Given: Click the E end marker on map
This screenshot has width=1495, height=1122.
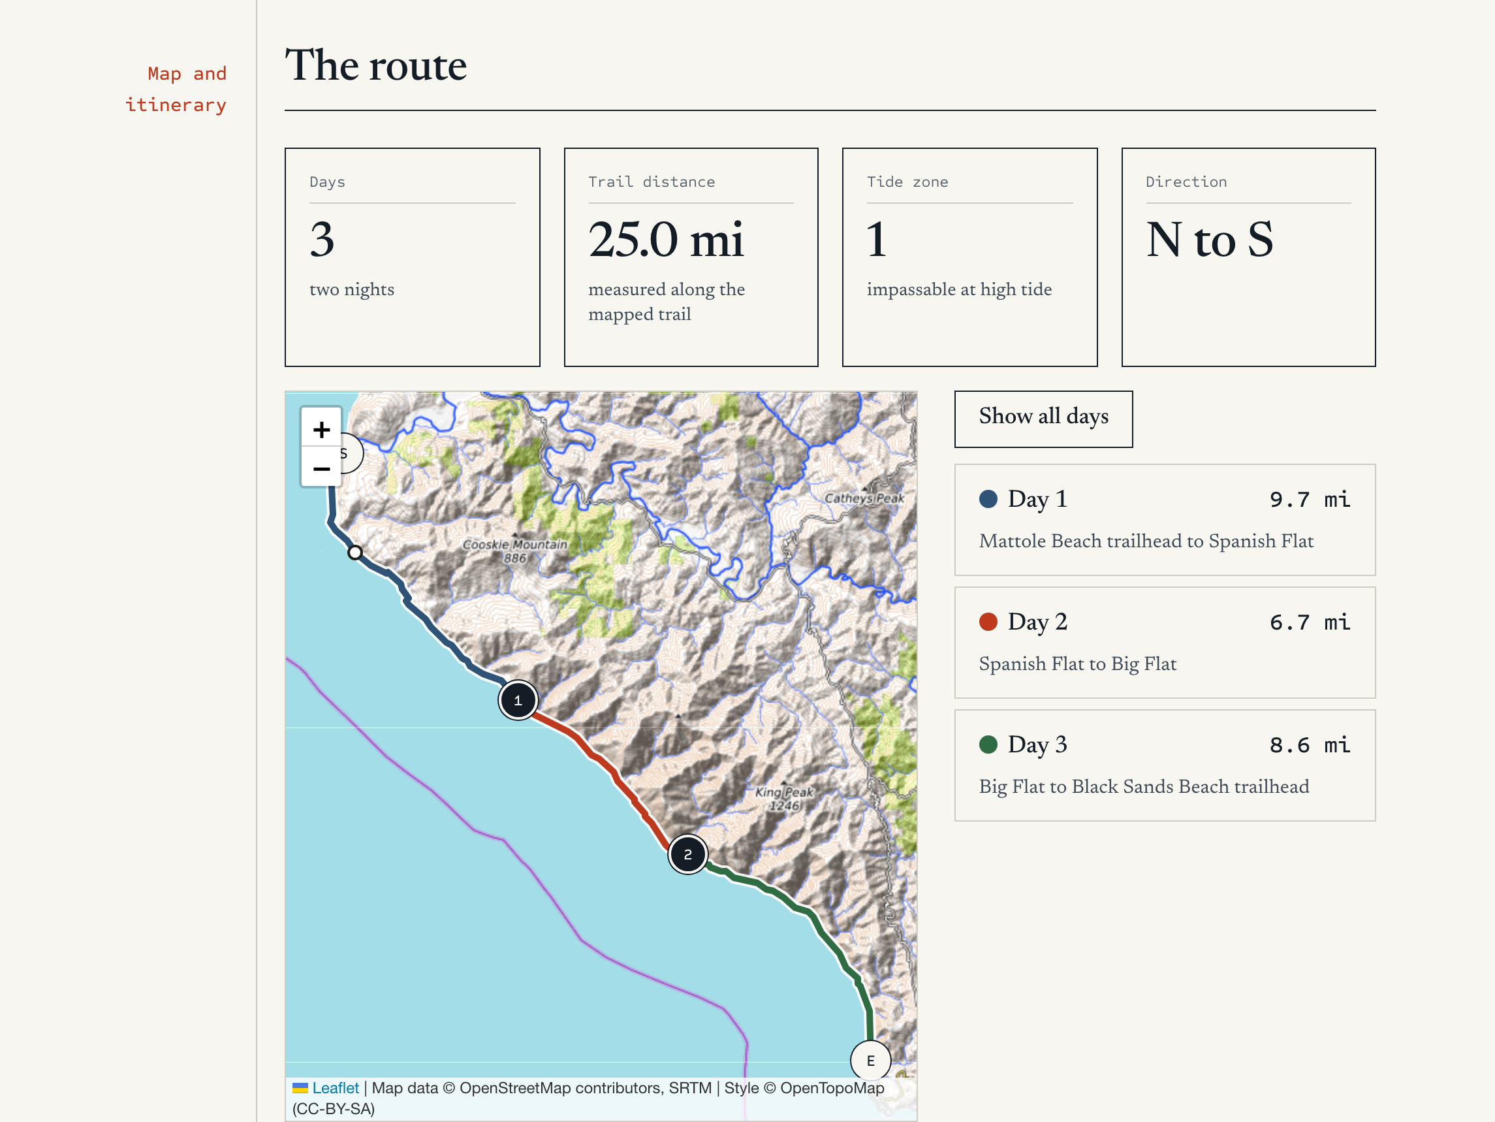Looking at the screenshot, I should click(x=870, y=1061).
